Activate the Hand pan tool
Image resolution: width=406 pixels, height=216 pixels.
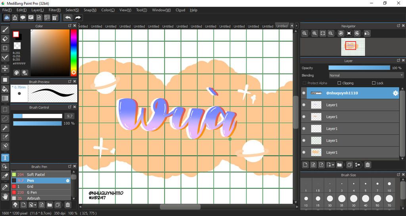(5, 196)
